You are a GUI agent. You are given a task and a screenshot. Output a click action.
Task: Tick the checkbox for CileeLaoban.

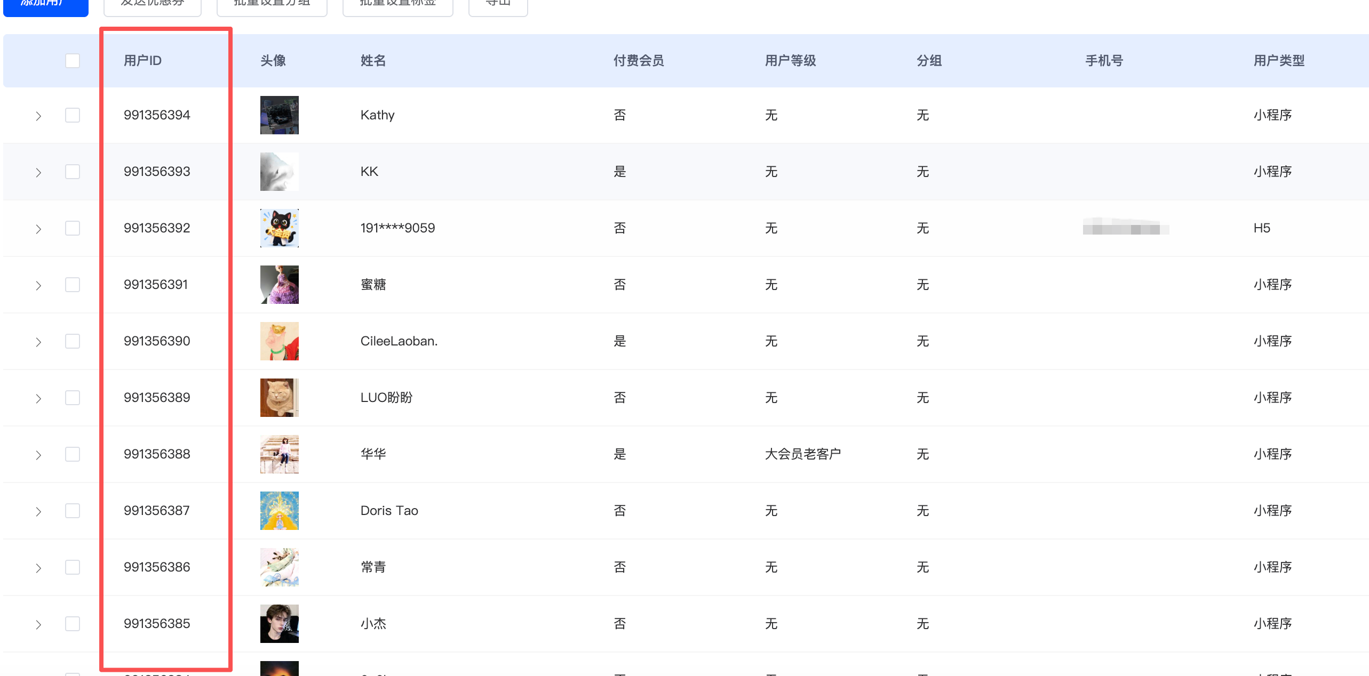coord(73,341)
